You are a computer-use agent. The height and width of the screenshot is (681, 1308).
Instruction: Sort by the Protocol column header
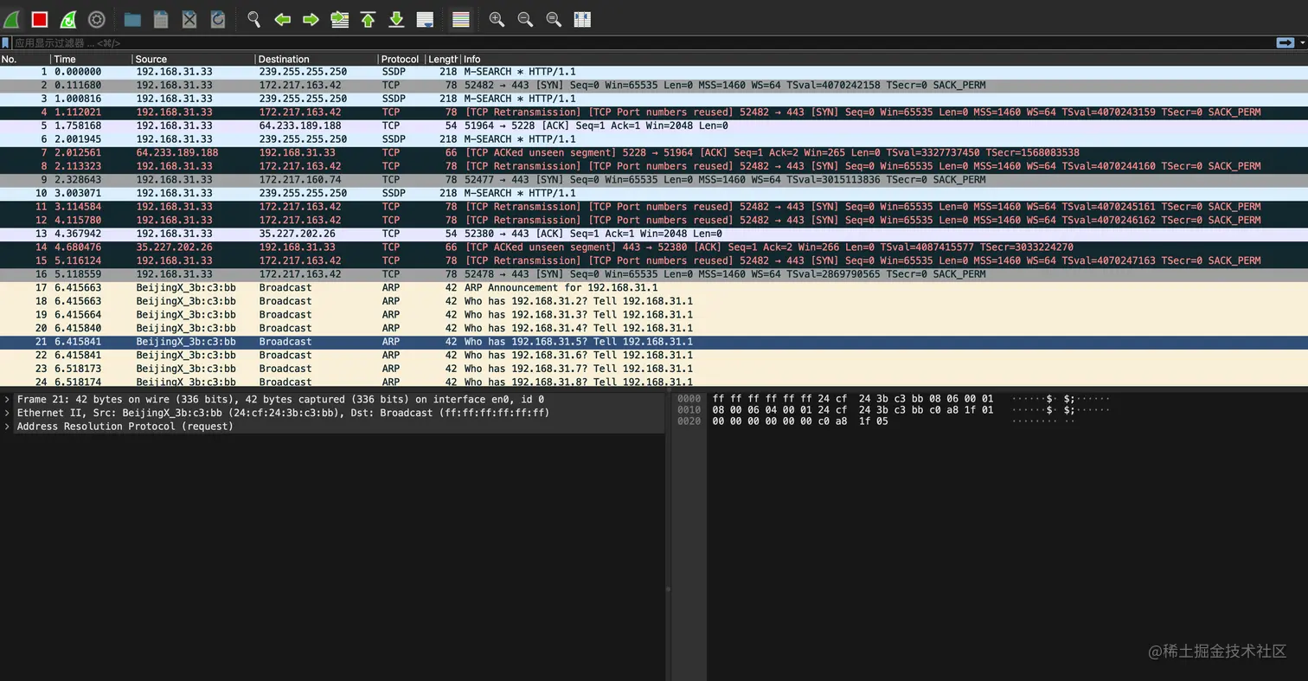point(401,59)
